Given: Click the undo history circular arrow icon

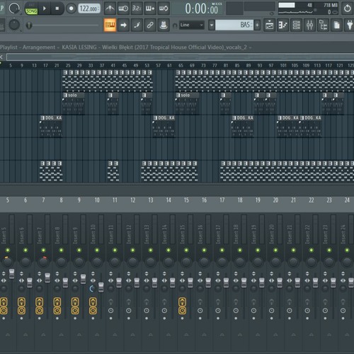Looking at the screenshot, I should 348,8.
